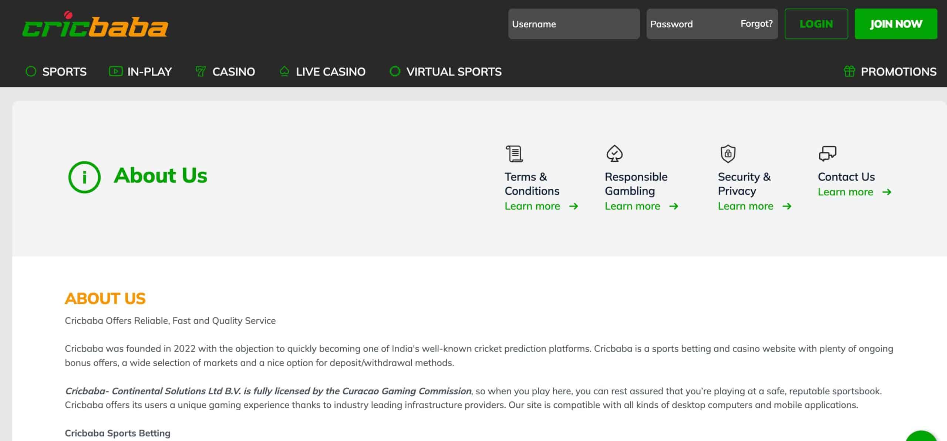Focus the Username input field
The image size is (947, 441).
point(574,24)
